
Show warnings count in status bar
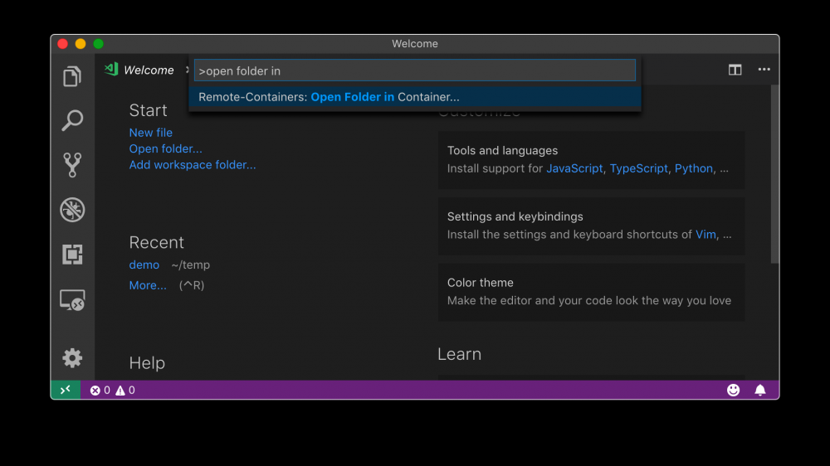125,391
